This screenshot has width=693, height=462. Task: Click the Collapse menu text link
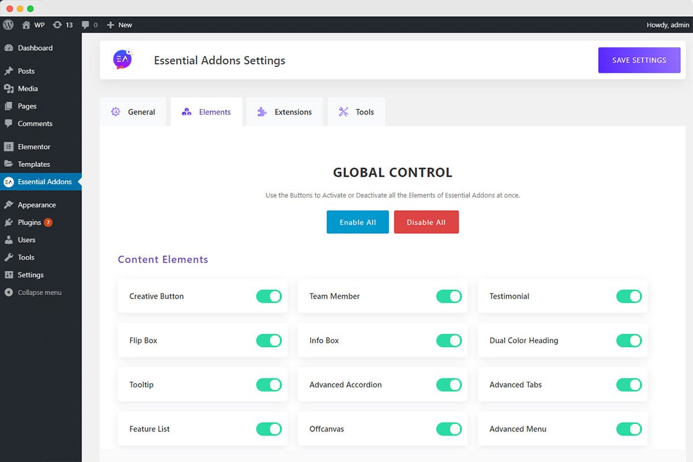(x=40, y=292)
